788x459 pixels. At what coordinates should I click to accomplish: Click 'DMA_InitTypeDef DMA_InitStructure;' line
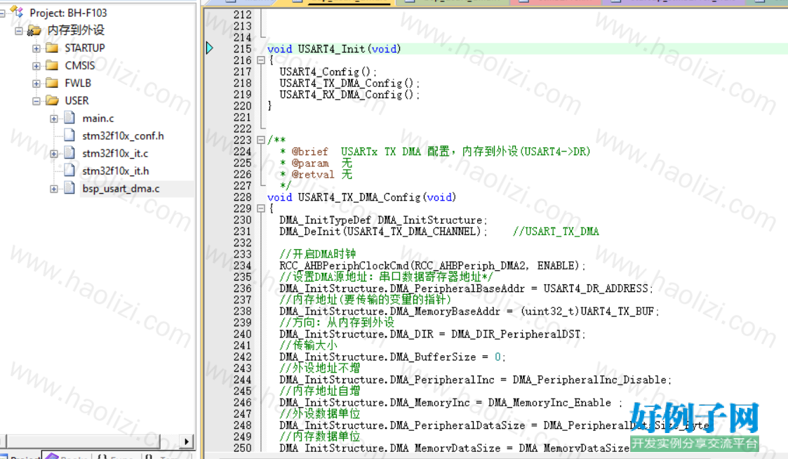point(383,220)
